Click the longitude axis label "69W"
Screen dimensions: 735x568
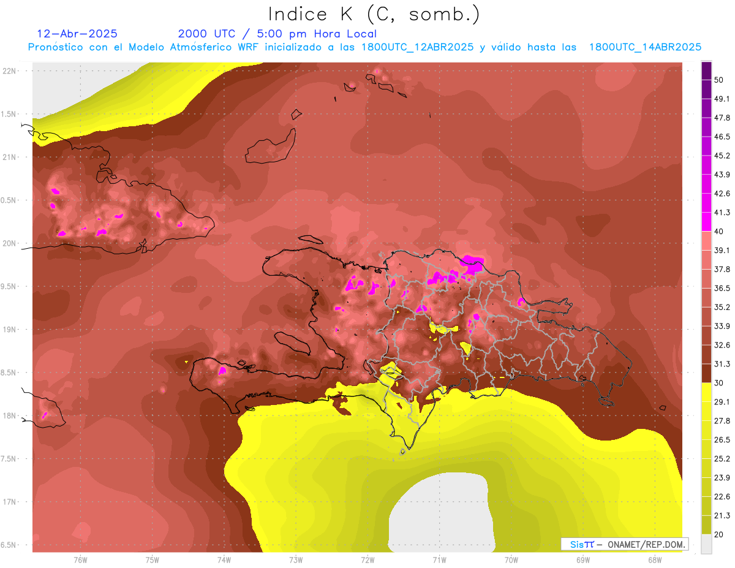(583, 560)
